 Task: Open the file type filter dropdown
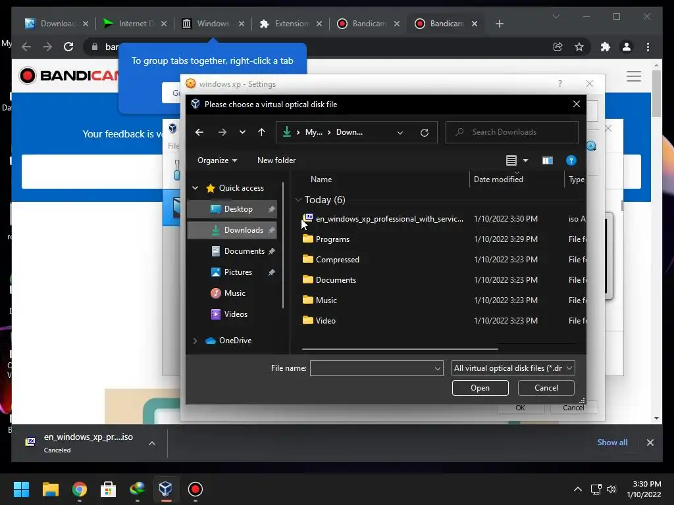click(513, 368)
